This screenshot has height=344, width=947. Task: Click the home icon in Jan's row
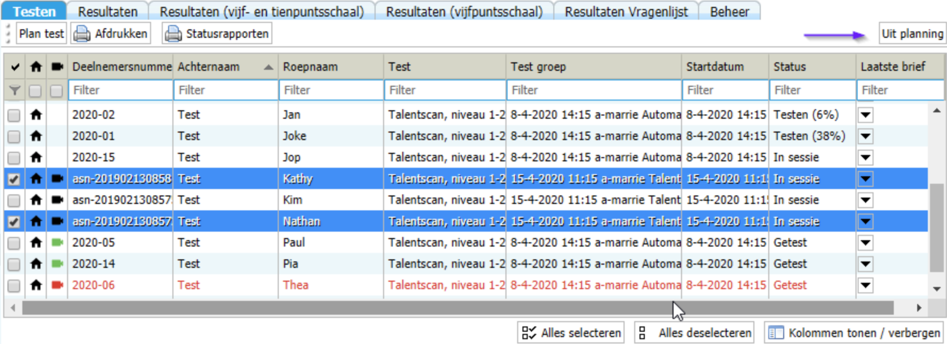point(36,114)
